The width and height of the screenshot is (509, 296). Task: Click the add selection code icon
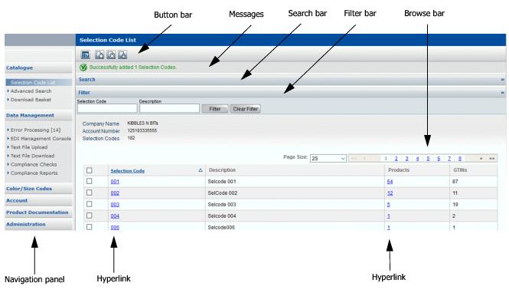[x=100, y=55]
